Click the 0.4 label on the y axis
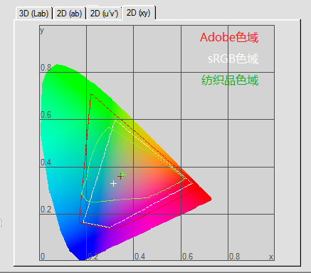This screenshot has height=273, width=311. [x=46, y=163]
